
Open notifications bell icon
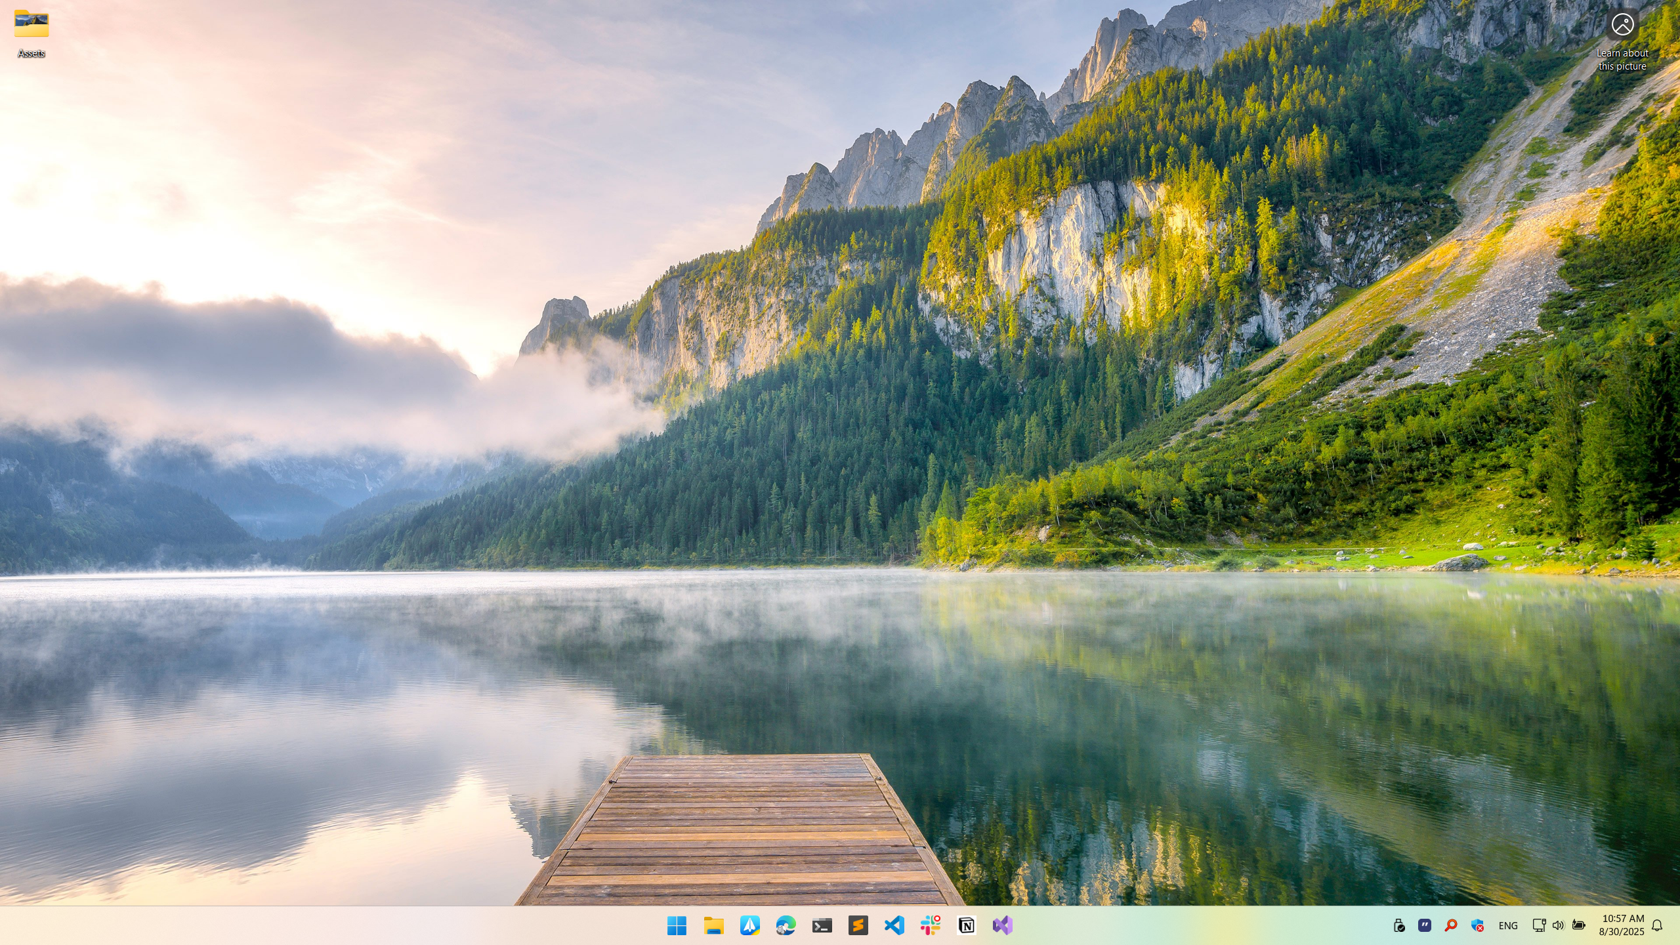(1657, 925)
